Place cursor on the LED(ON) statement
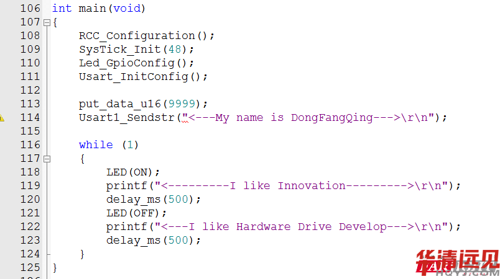This screenshot has height=279, width=503. [132, 172]
